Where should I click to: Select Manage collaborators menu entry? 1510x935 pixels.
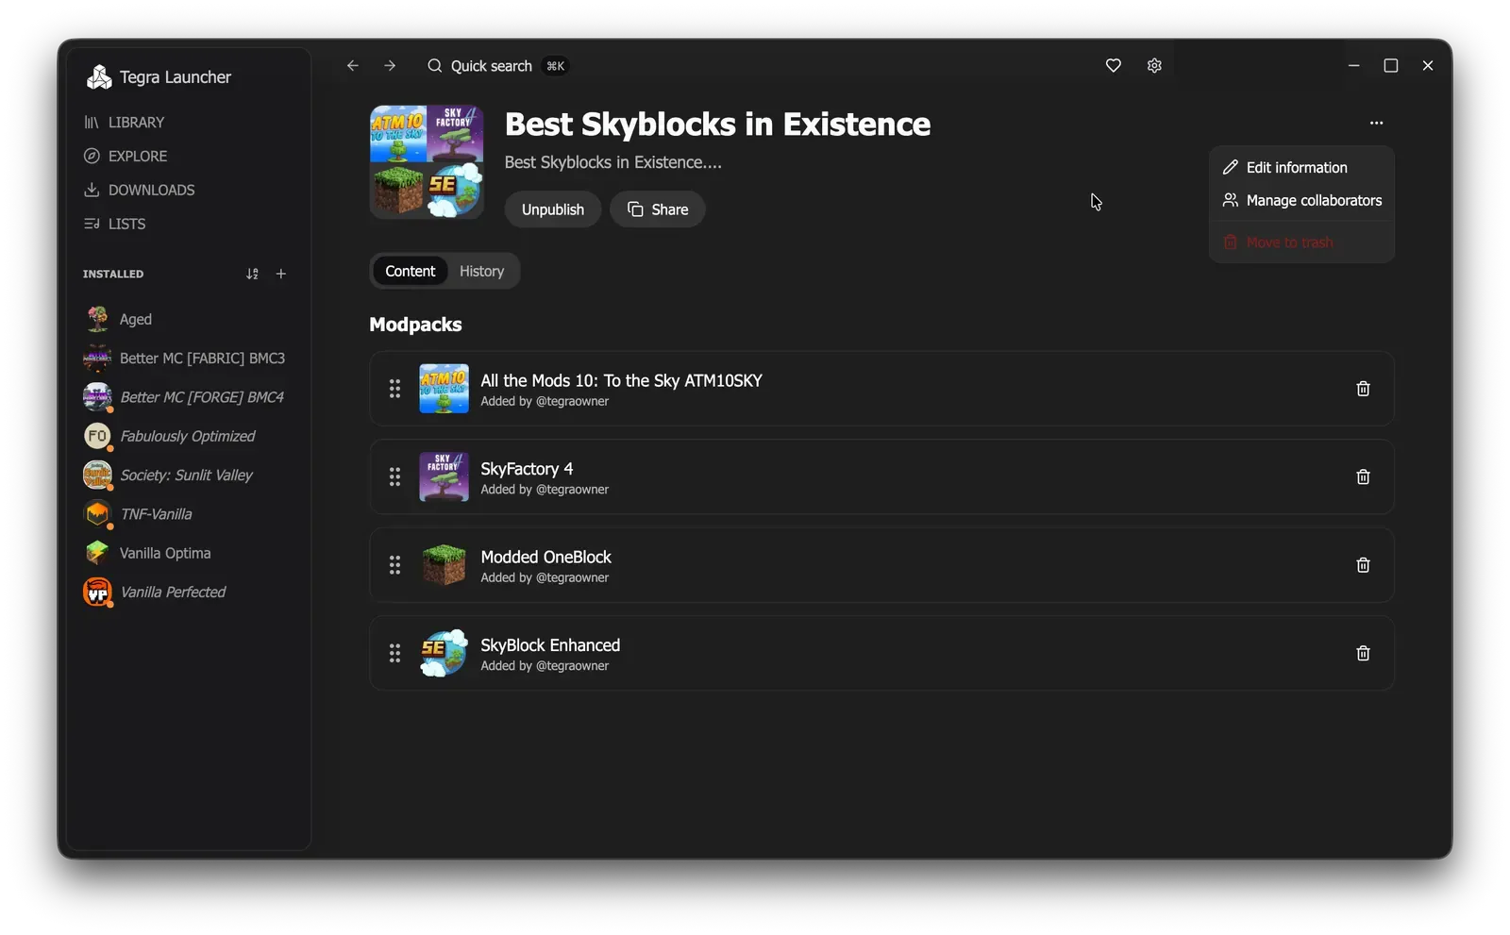[1301, 200]
